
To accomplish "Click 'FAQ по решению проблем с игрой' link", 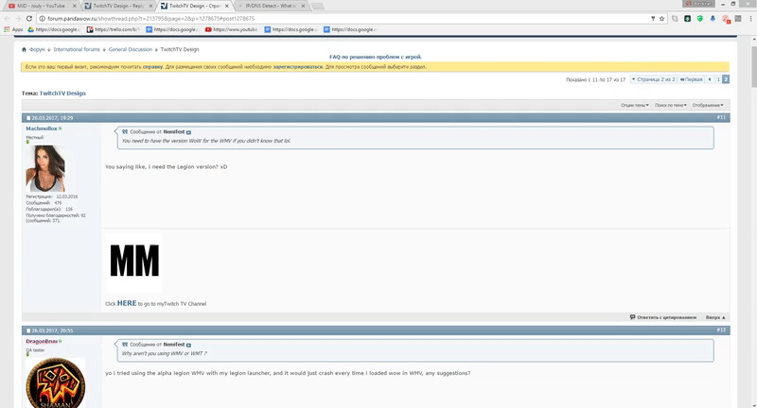I will [x=376, y=57].
